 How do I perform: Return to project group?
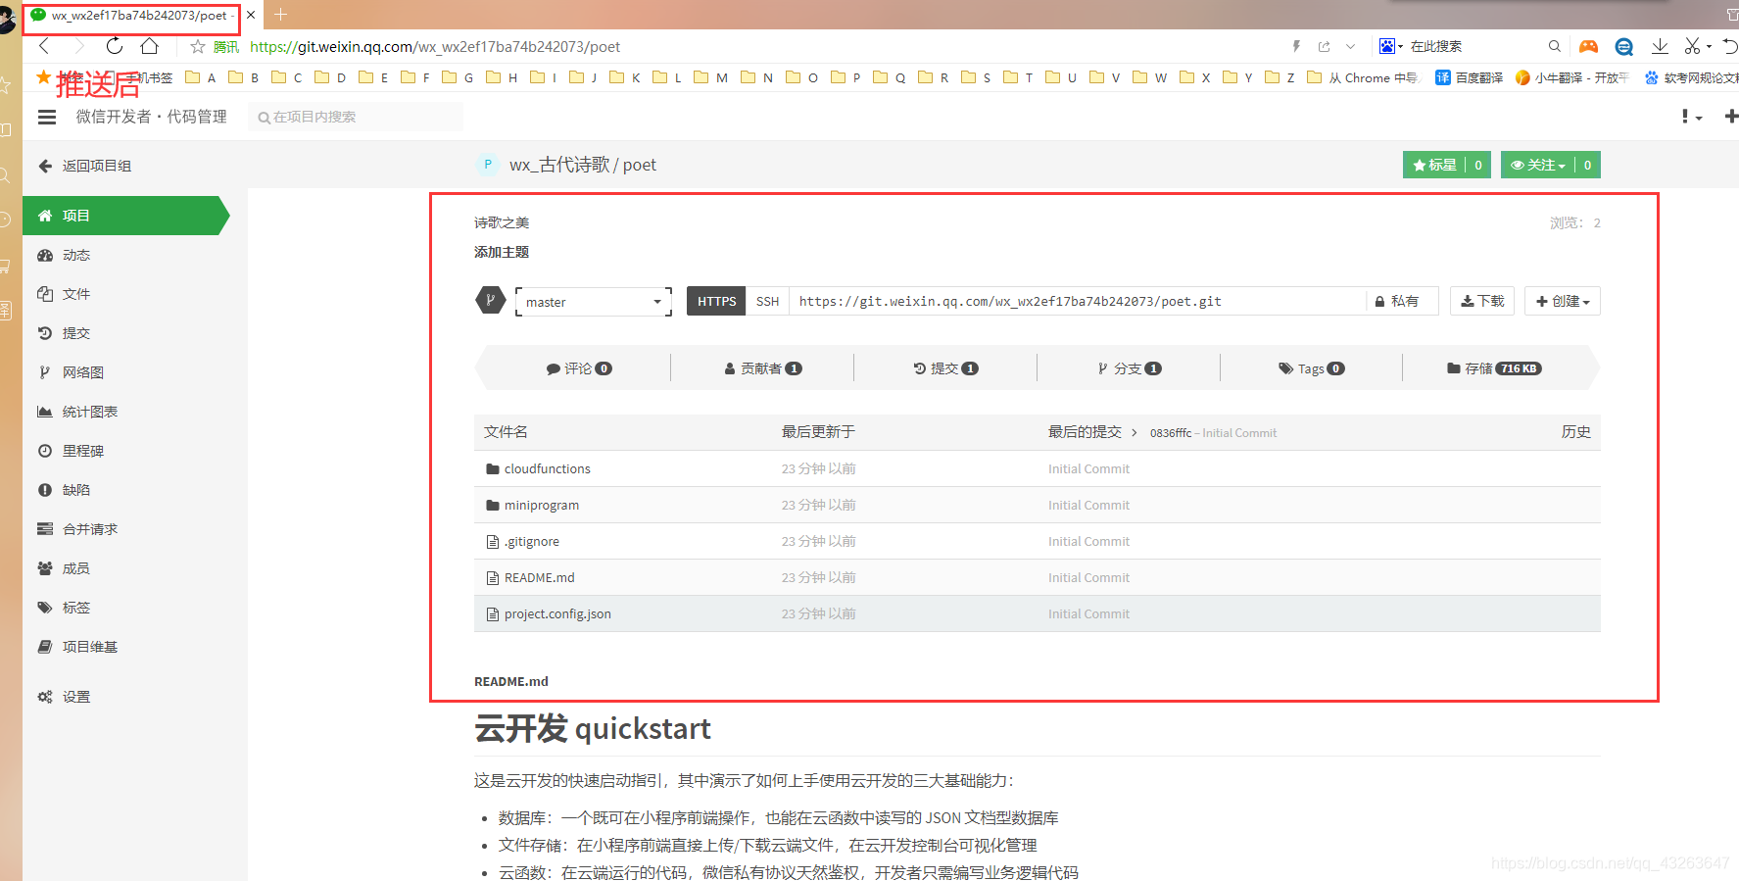coord(84,166)
